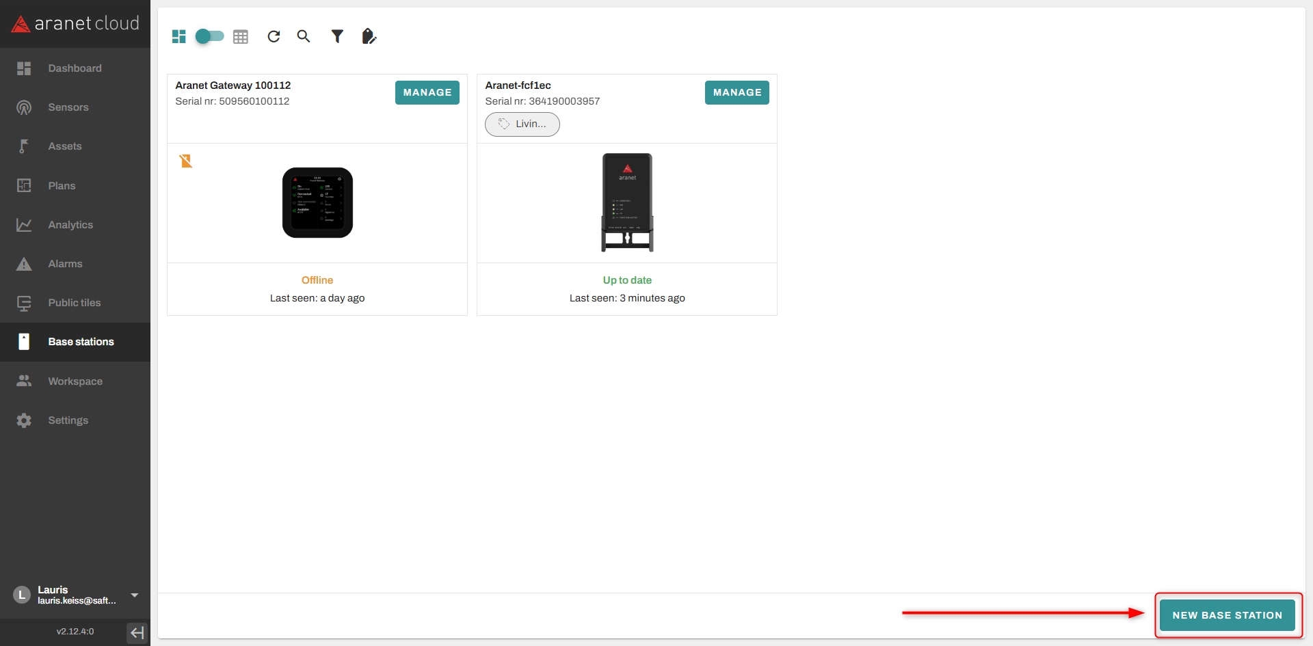Expand the Lauris user account dropdown
1313x646 pixels.
[x=135, y=595]
